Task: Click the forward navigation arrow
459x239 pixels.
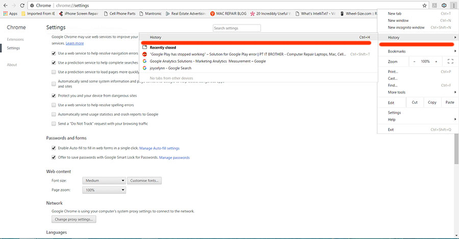Action: (14, 5)
